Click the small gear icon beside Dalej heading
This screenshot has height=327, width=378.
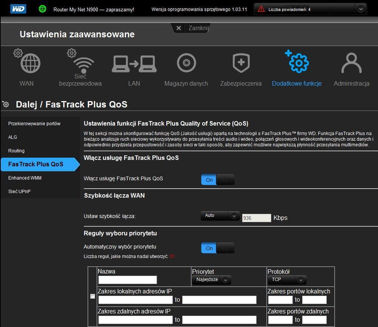6,104
